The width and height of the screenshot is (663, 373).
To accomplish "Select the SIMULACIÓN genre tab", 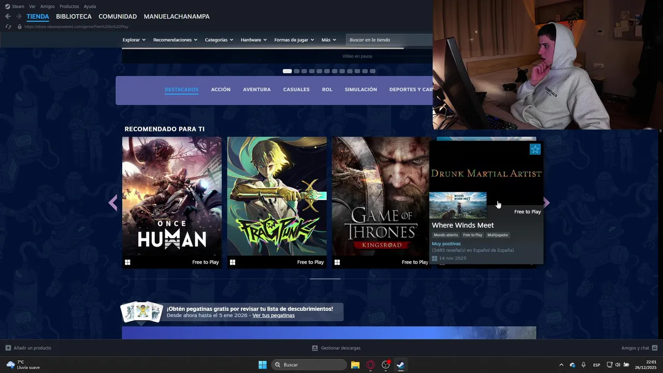I will tap(361, 90).
